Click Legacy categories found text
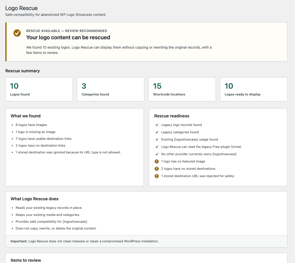Image resolution: width=295 pixels, height=263 pixels. tap(180, 132)
